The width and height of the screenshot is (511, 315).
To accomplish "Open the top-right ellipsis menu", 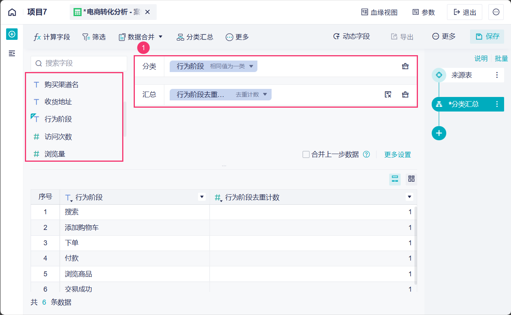I will tap(496, 12).
